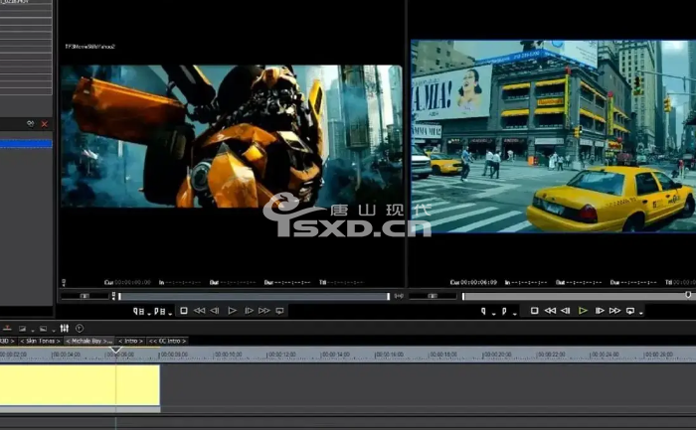Click the search icon beside red X
This screenshot has height=430, width=696.
pos(30,124)
